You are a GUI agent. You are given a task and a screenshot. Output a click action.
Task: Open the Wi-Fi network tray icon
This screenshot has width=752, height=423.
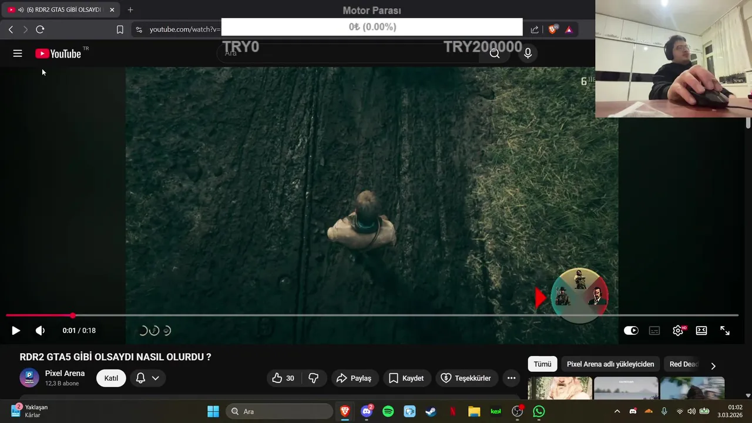point(680,411)
